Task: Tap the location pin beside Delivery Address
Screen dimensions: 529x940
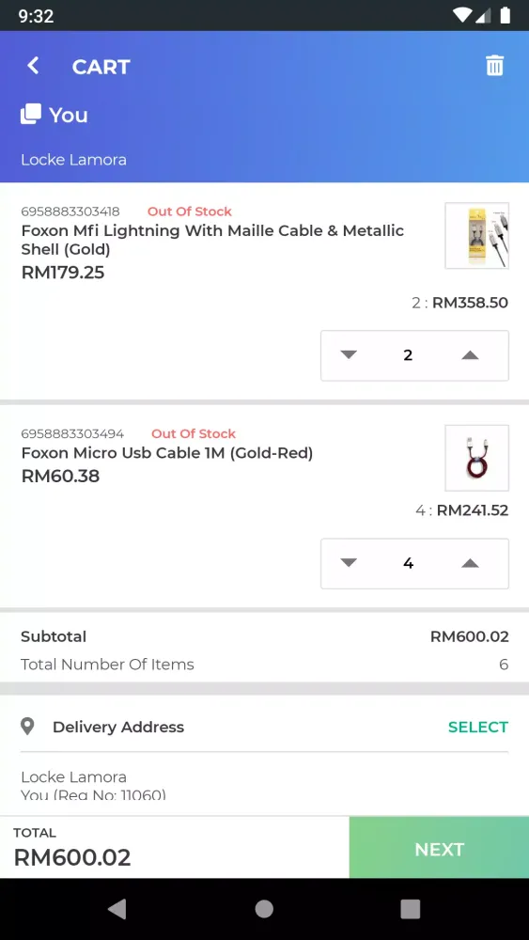Action: coord(27,727)
